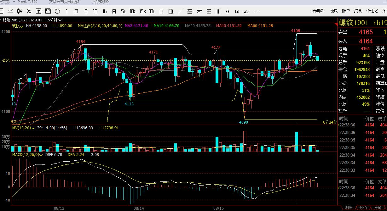Viewport: 387px width, 211px height.
Task: Select the 5-minute period button
Action: click(x=86, y=11)
